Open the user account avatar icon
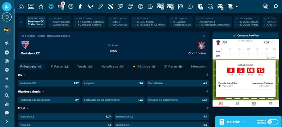282x127 pixels. pos(7,7)
